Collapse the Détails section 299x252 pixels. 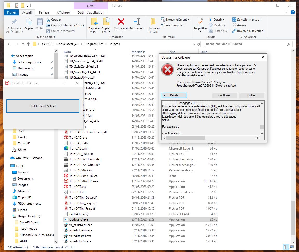pyautogui.click(x=174, y=95)
